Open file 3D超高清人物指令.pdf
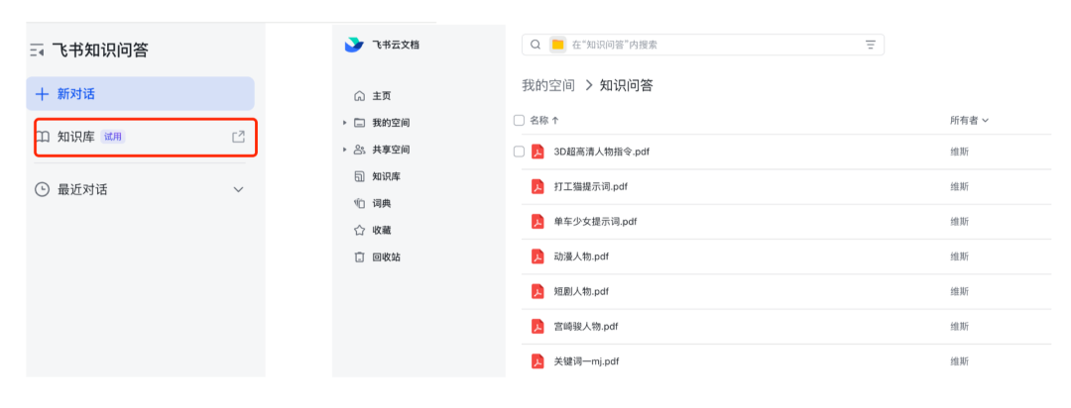The image size is (1071, 408). tap(602, 152)
